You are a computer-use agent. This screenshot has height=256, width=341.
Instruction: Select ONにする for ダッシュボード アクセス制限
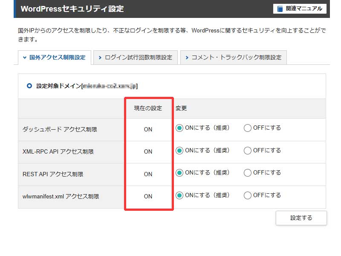179,128
